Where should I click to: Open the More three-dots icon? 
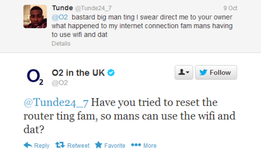click(x=136, y=145)
